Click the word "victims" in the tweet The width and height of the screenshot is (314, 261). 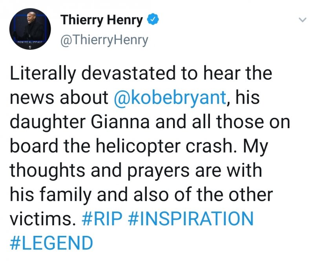pyautogui.click(x=40, y=219)
